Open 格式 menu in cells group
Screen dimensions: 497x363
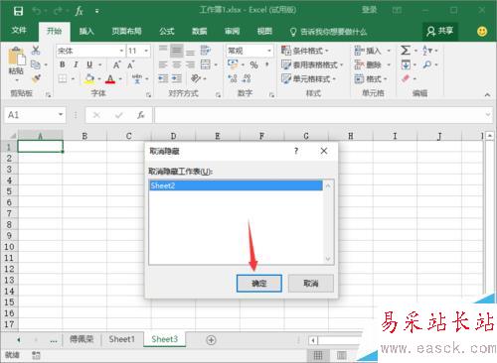tap(371, 79)
